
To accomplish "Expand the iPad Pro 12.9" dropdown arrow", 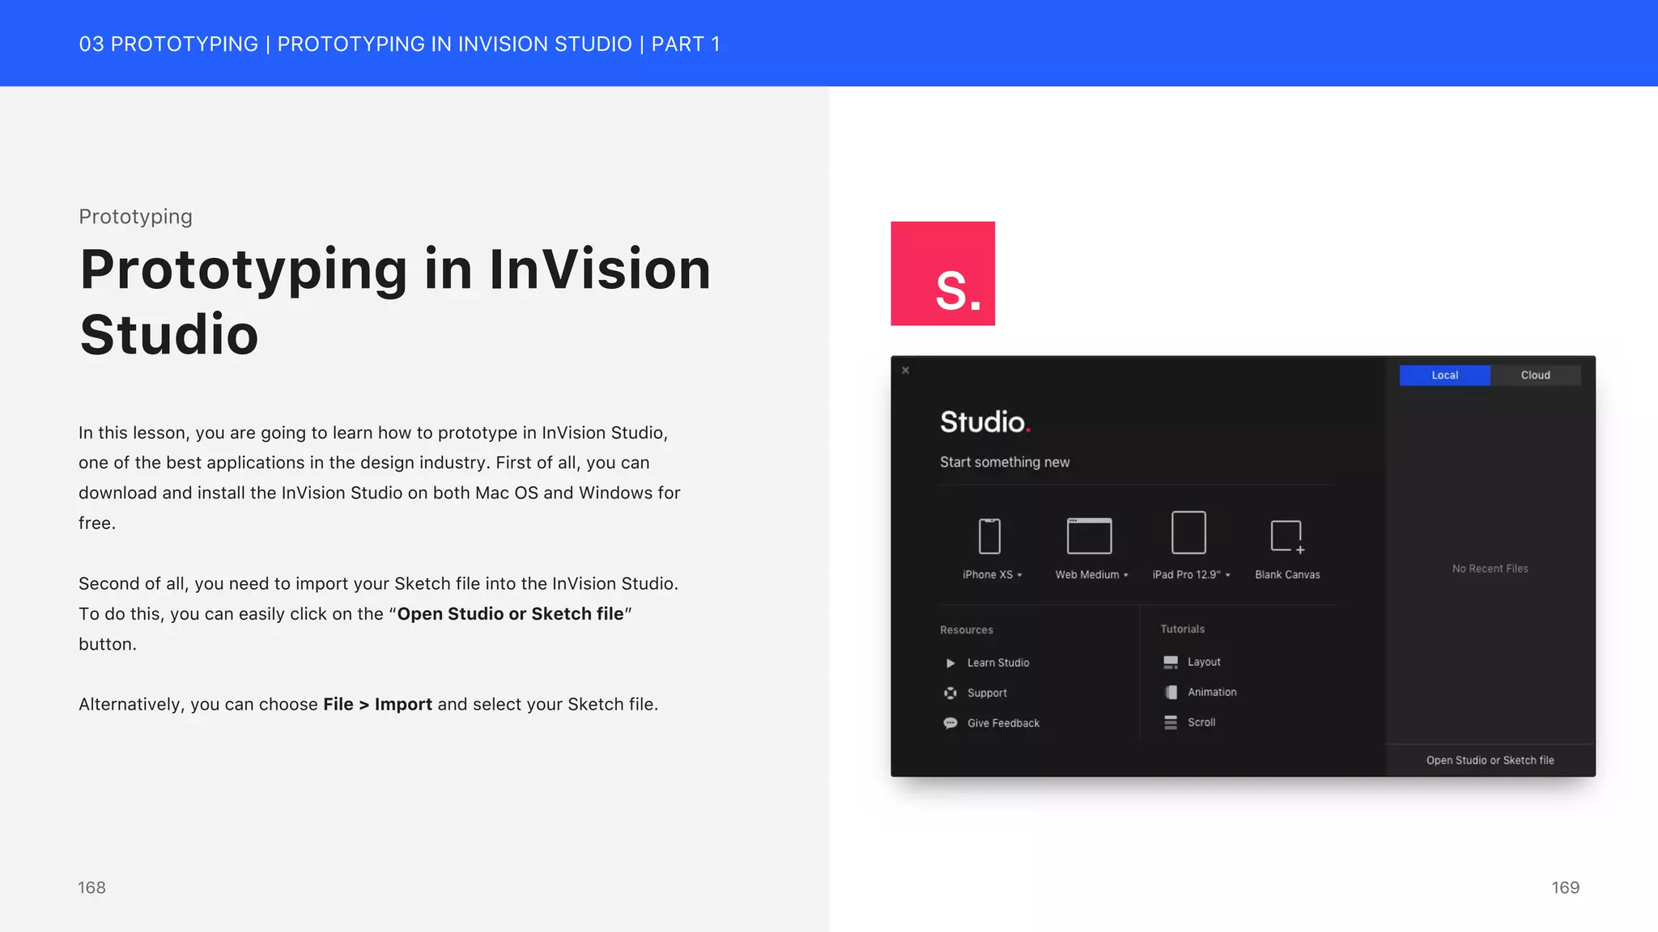I will click(1227, 575).
